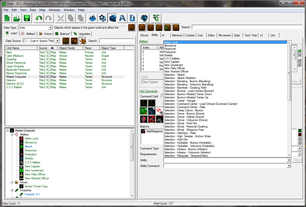The height and width of the screenshot is (207, 306).
Task: Click the red prohibited-sign command card button
Action: (x=152, y=119)
